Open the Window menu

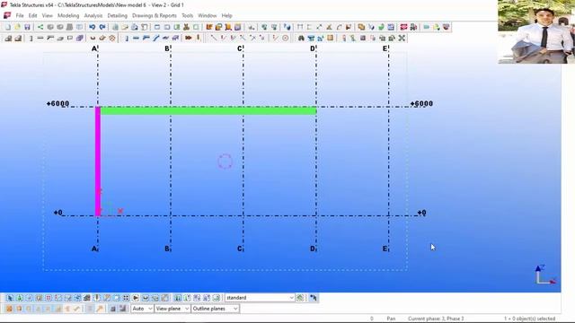(x=208, y=16)
